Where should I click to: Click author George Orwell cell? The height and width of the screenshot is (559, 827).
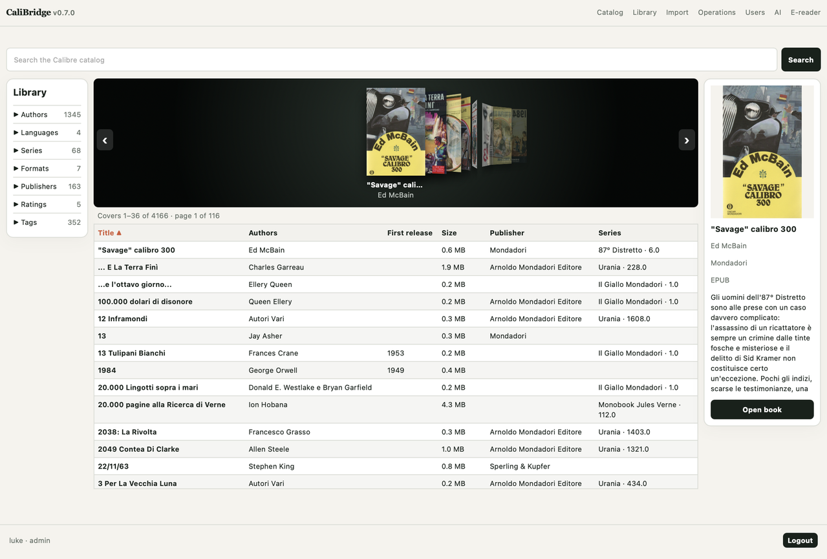273,370
